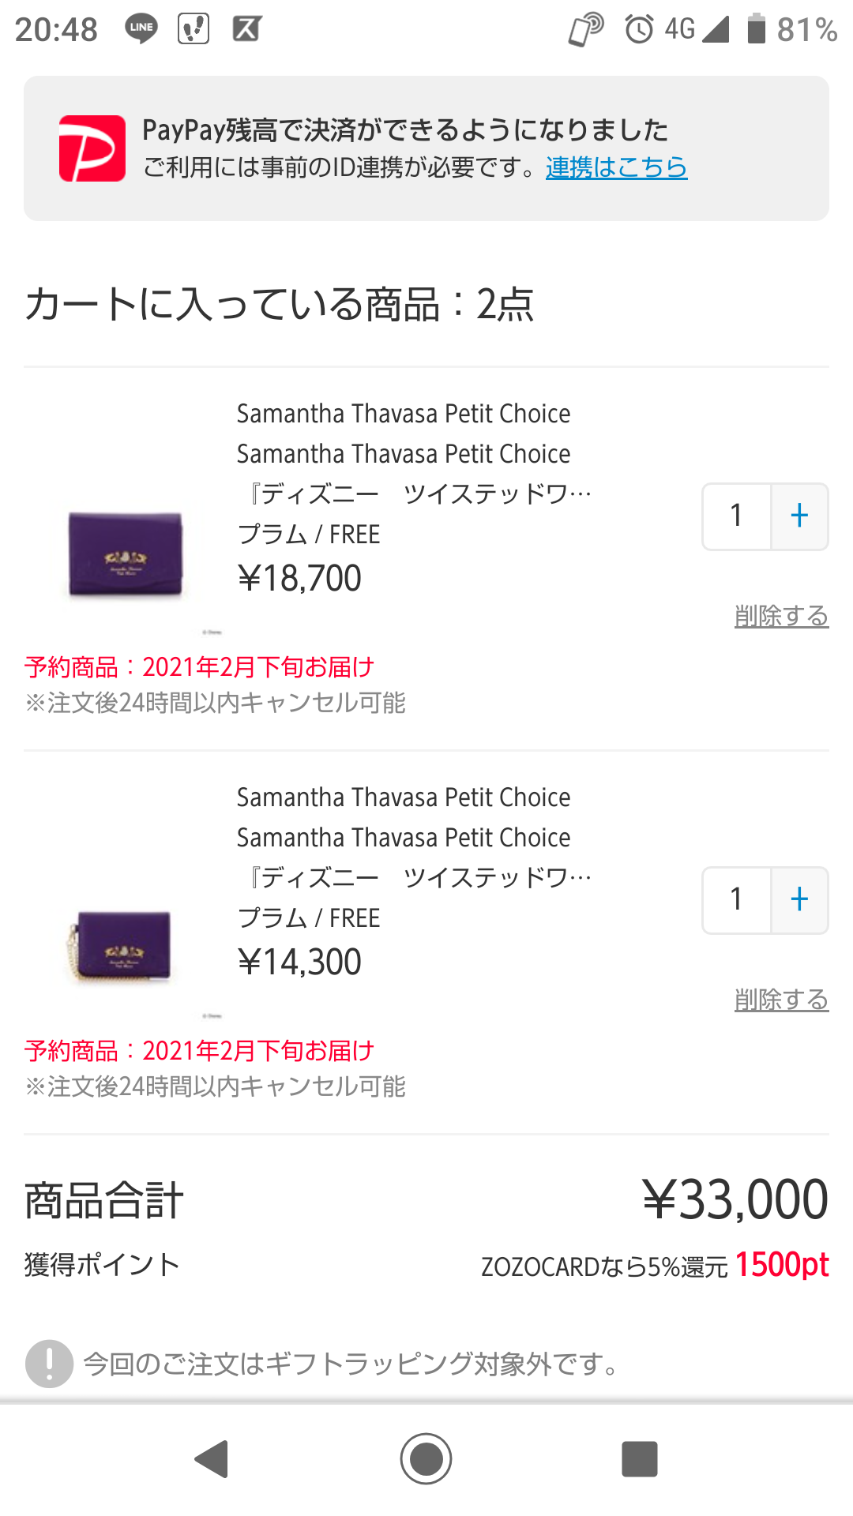
Task: Tap quantity field of the ¥14,300 item
Action: 737,899
